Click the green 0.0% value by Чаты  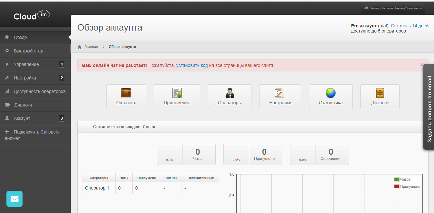pos(170,160)
